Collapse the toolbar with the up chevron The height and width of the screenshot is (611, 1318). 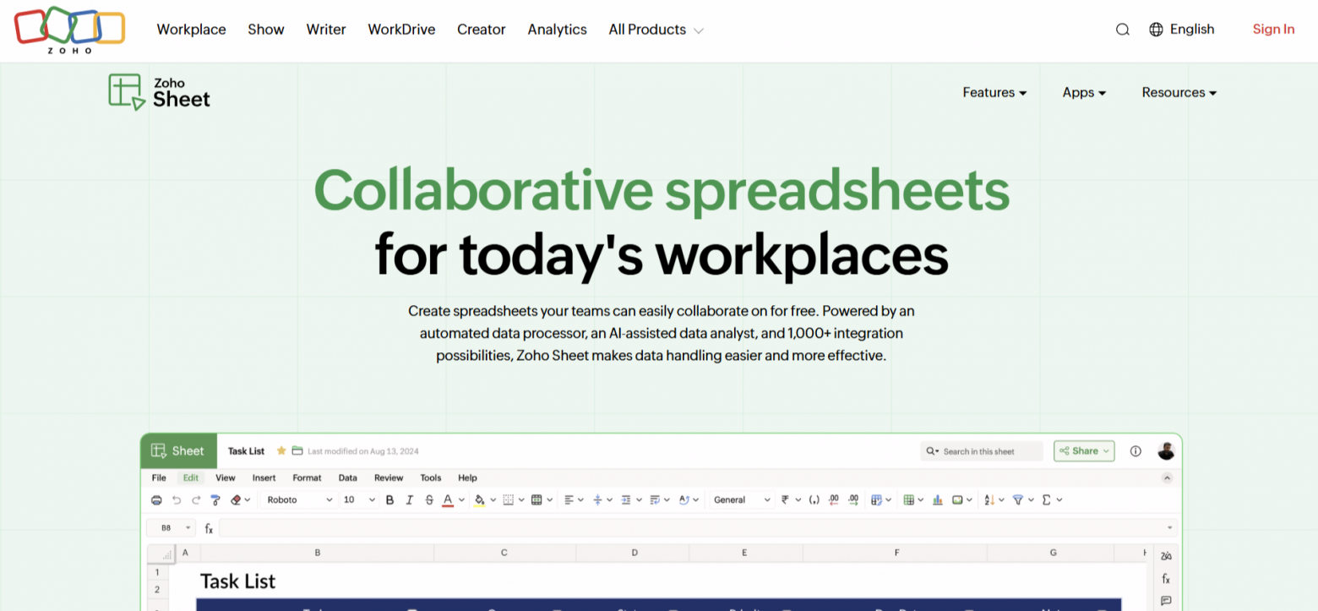pos(1167,477)
